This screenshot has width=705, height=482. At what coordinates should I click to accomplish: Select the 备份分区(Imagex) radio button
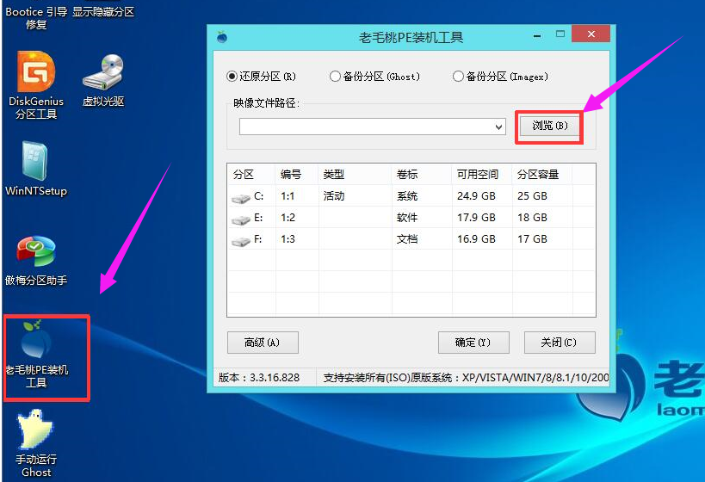(458, 77)
